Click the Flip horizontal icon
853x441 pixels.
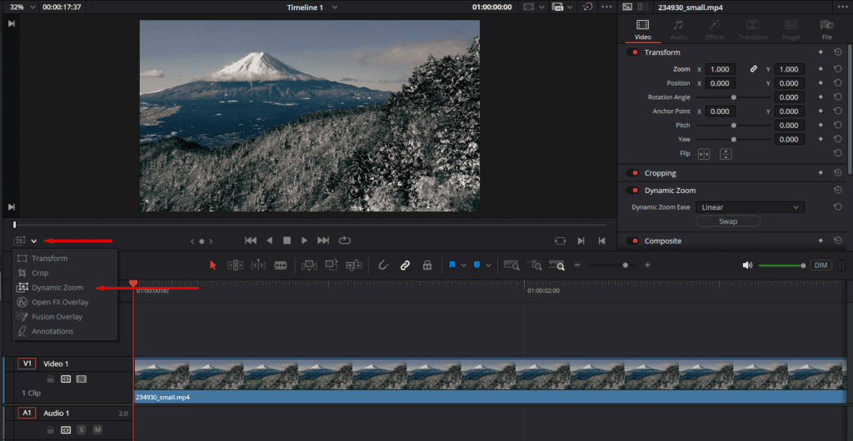click(704, 154)
